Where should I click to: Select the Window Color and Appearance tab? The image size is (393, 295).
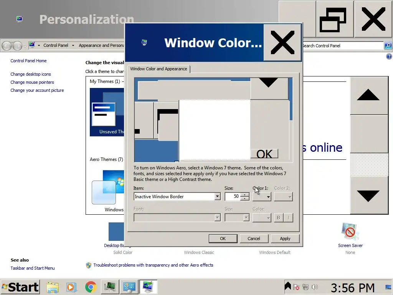click(x=159, y=69)
